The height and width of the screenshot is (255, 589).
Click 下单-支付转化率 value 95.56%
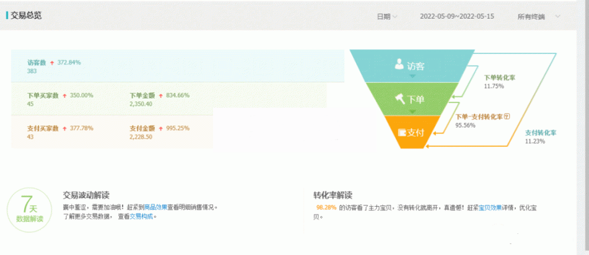[x=465, y=125]
